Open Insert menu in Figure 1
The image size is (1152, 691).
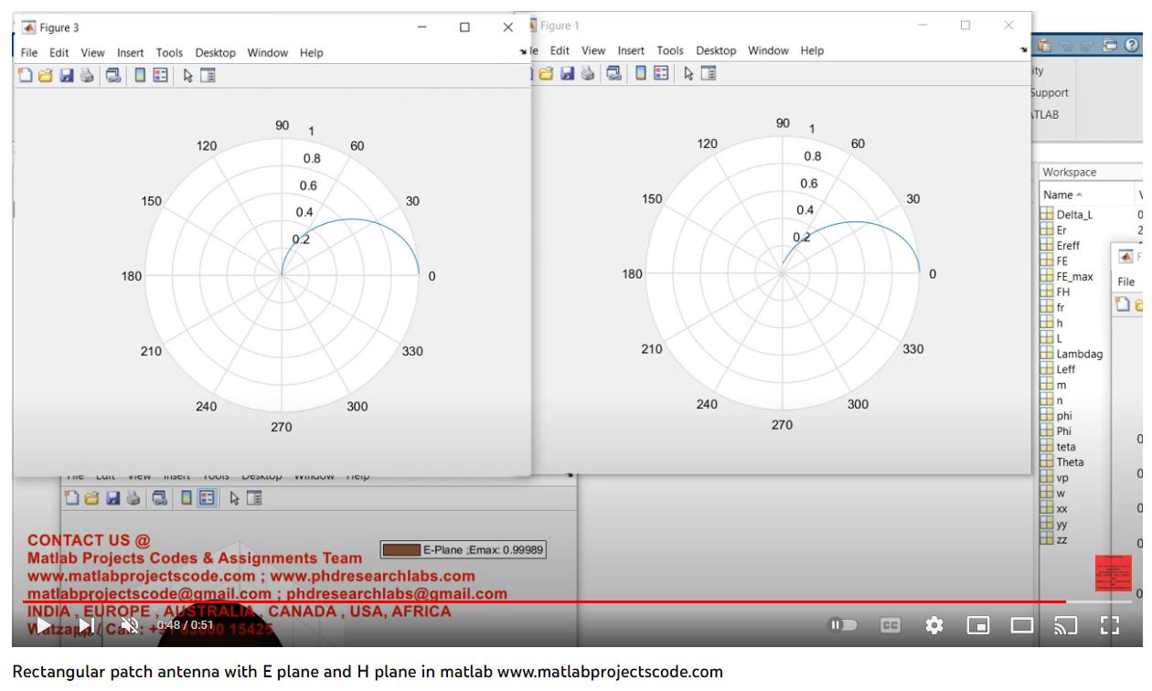point(631,50)
